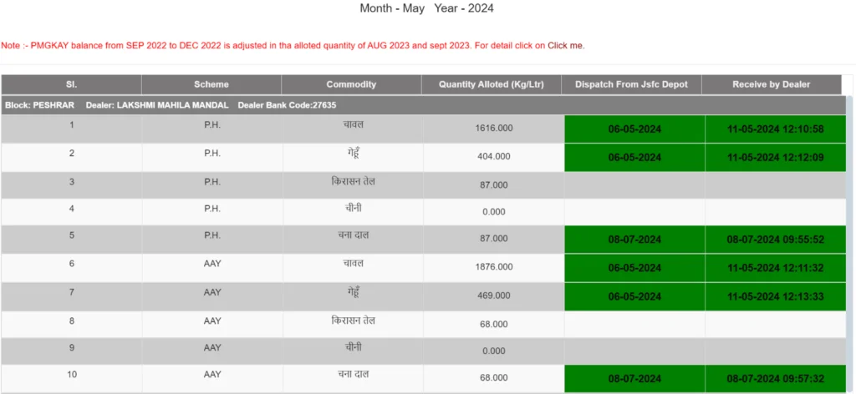This screenshot has width=856, height=394.
Task: Click receive timestamp 08-07-2024 09:57:32
Action: point(775,378)
